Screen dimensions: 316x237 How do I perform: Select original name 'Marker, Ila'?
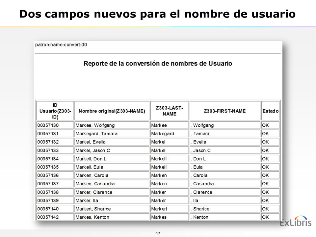click(112, 200)
